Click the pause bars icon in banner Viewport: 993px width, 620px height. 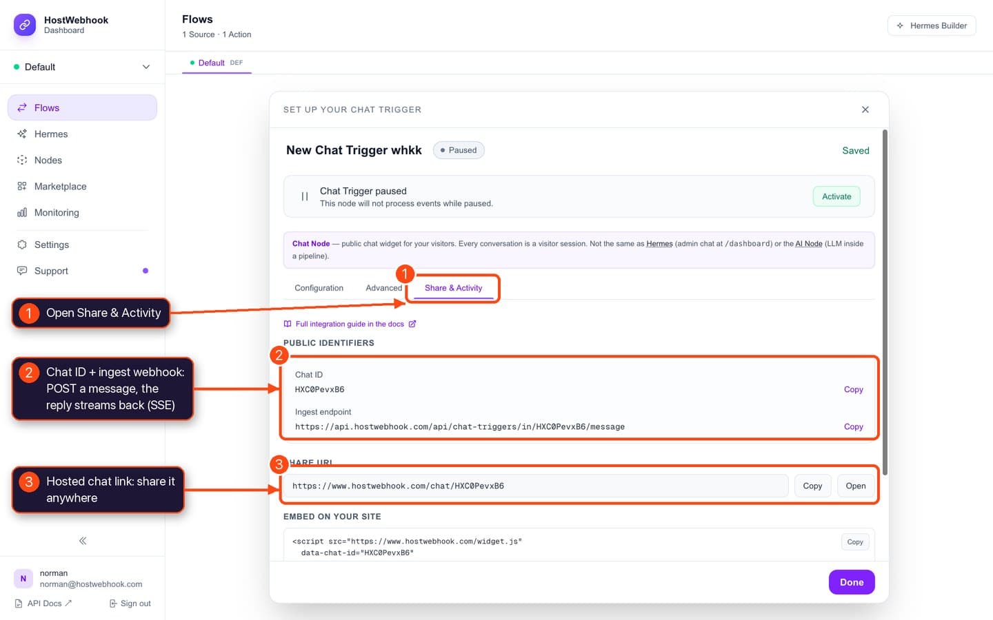click(x=305, y=196)
